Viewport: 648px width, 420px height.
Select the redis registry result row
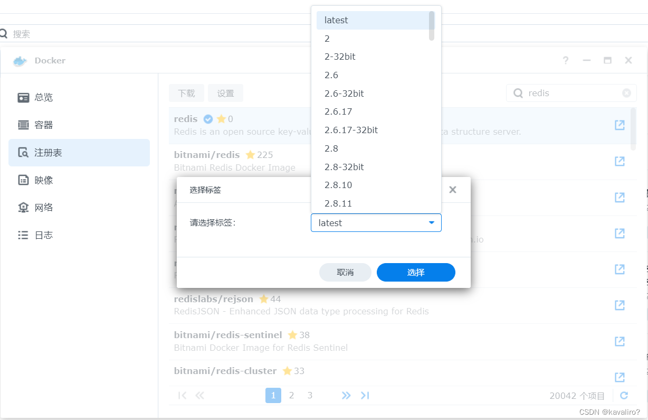[399, 126]
